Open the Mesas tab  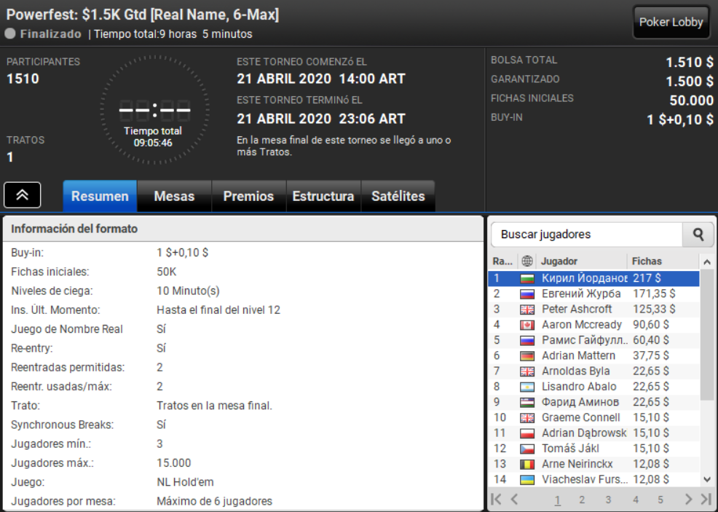coord(174,196)
